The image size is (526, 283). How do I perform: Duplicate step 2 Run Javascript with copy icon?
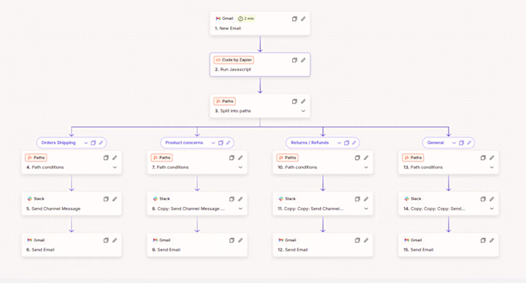coord(295,60)
